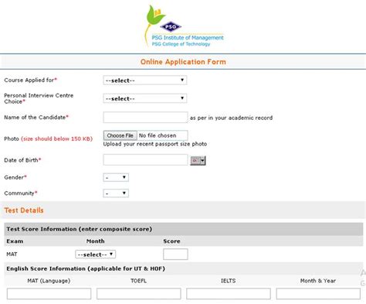Click the Choose File button for photo

120,135
